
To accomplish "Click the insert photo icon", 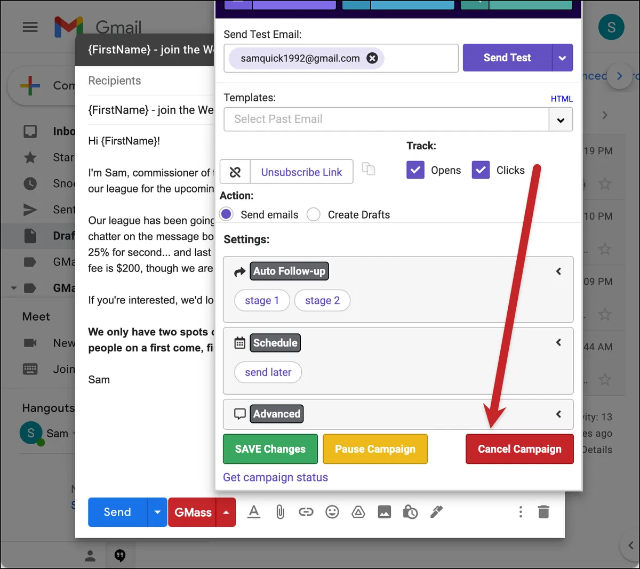I will (x=385, y=512).
